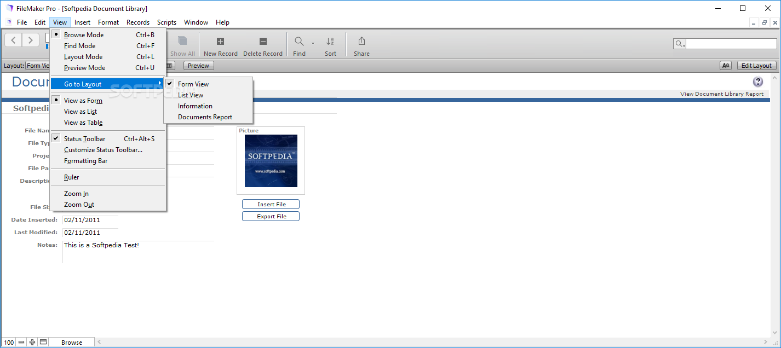Open the File menu

22,22
